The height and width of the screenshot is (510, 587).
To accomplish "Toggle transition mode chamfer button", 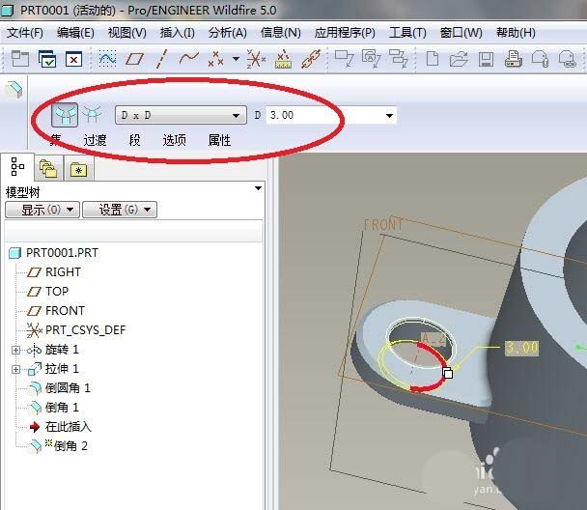I will pos(92,115).
